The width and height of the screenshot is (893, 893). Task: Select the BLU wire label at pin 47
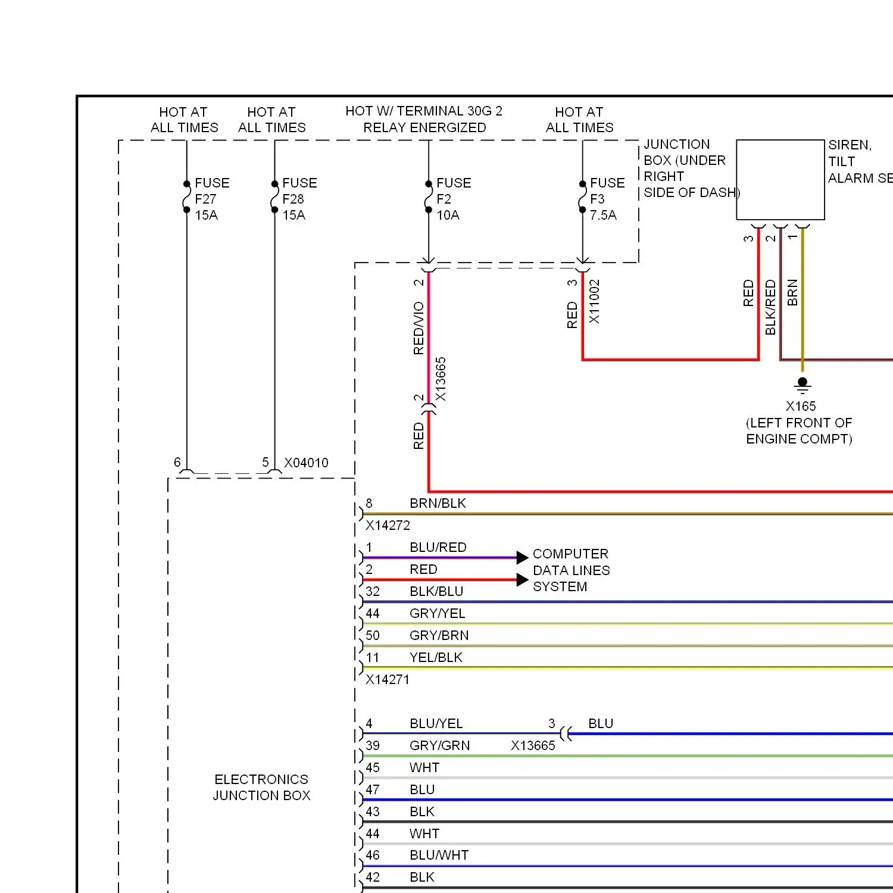click(422, 789)
